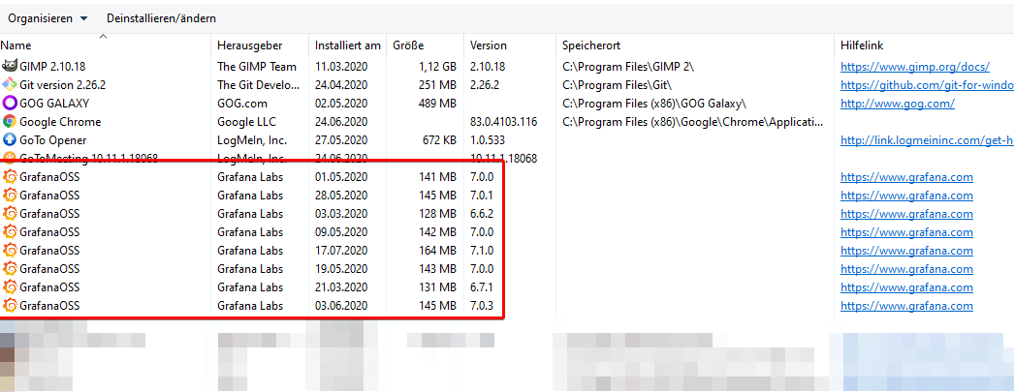Click the C:\Program Files\Git\ path
This screenshot has height=392, width=1014.
coord(617,84)
